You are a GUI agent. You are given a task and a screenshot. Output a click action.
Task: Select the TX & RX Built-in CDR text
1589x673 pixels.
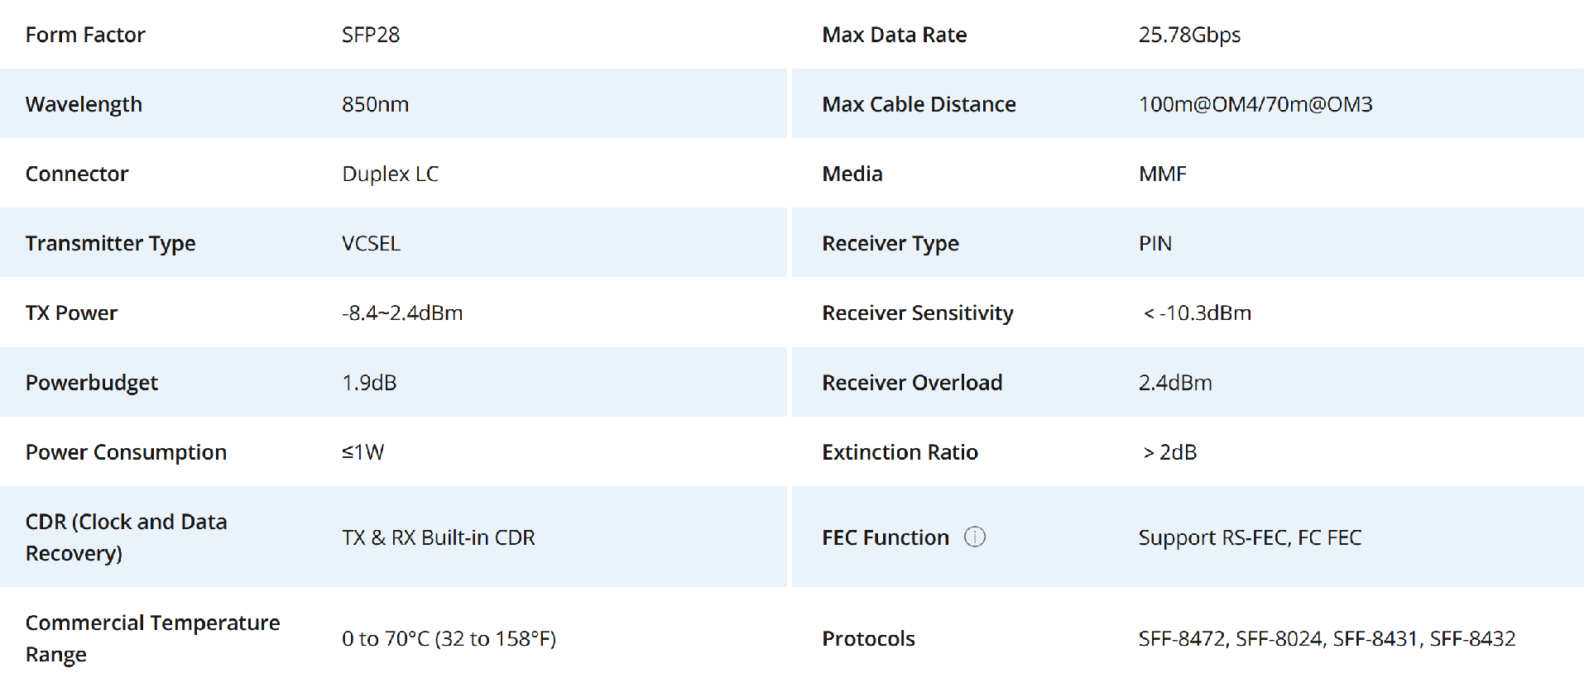(x=439, y=537)
